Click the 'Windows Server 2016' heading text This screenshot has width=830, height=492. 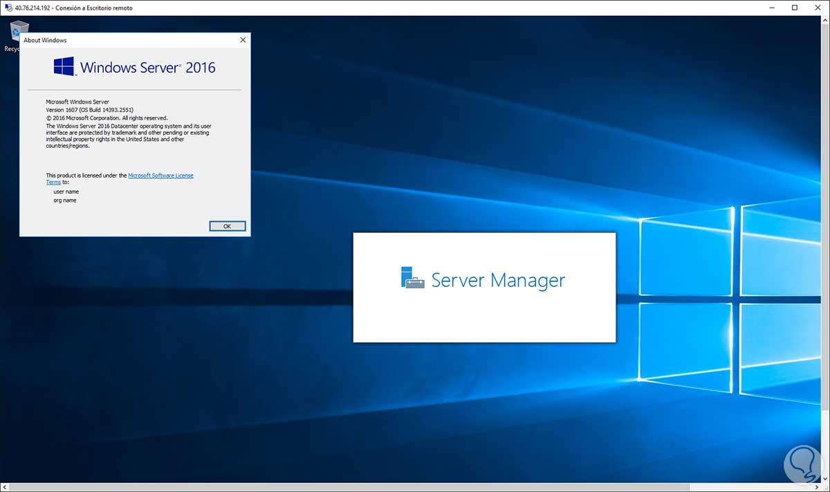pos(148,67)
